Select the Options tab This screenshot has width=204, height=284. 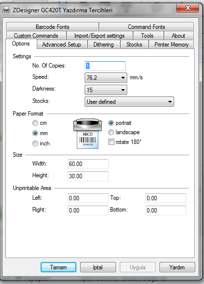tap(21, 44)
